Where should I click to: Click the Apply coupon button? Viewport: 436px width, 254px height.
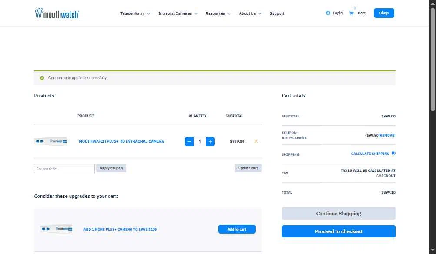pos(111,168)
